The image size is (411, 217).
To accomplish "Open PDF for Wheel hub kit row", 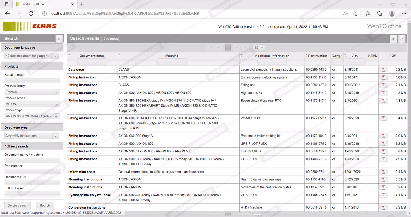I will coord(383,118).
